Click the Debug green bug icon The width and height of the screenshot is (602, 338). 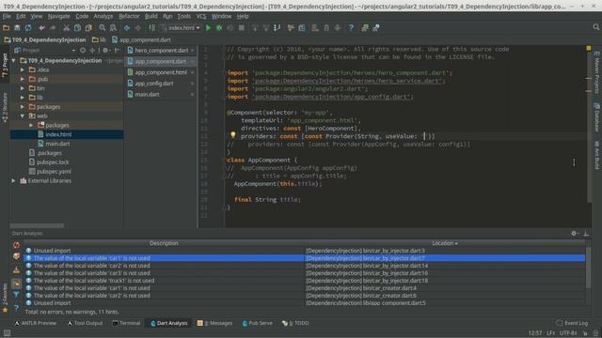coord(219,27)
